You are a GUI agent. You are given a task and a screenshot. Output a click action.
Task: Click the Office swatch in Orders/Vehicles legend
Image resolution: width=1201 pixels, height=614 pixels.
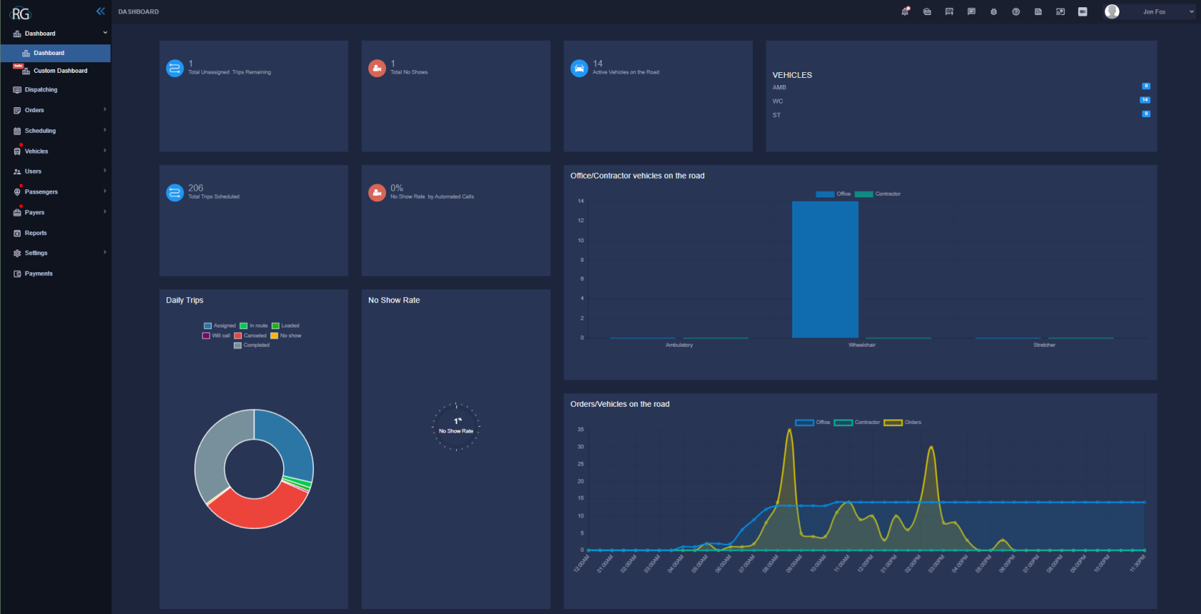(804, 422)
